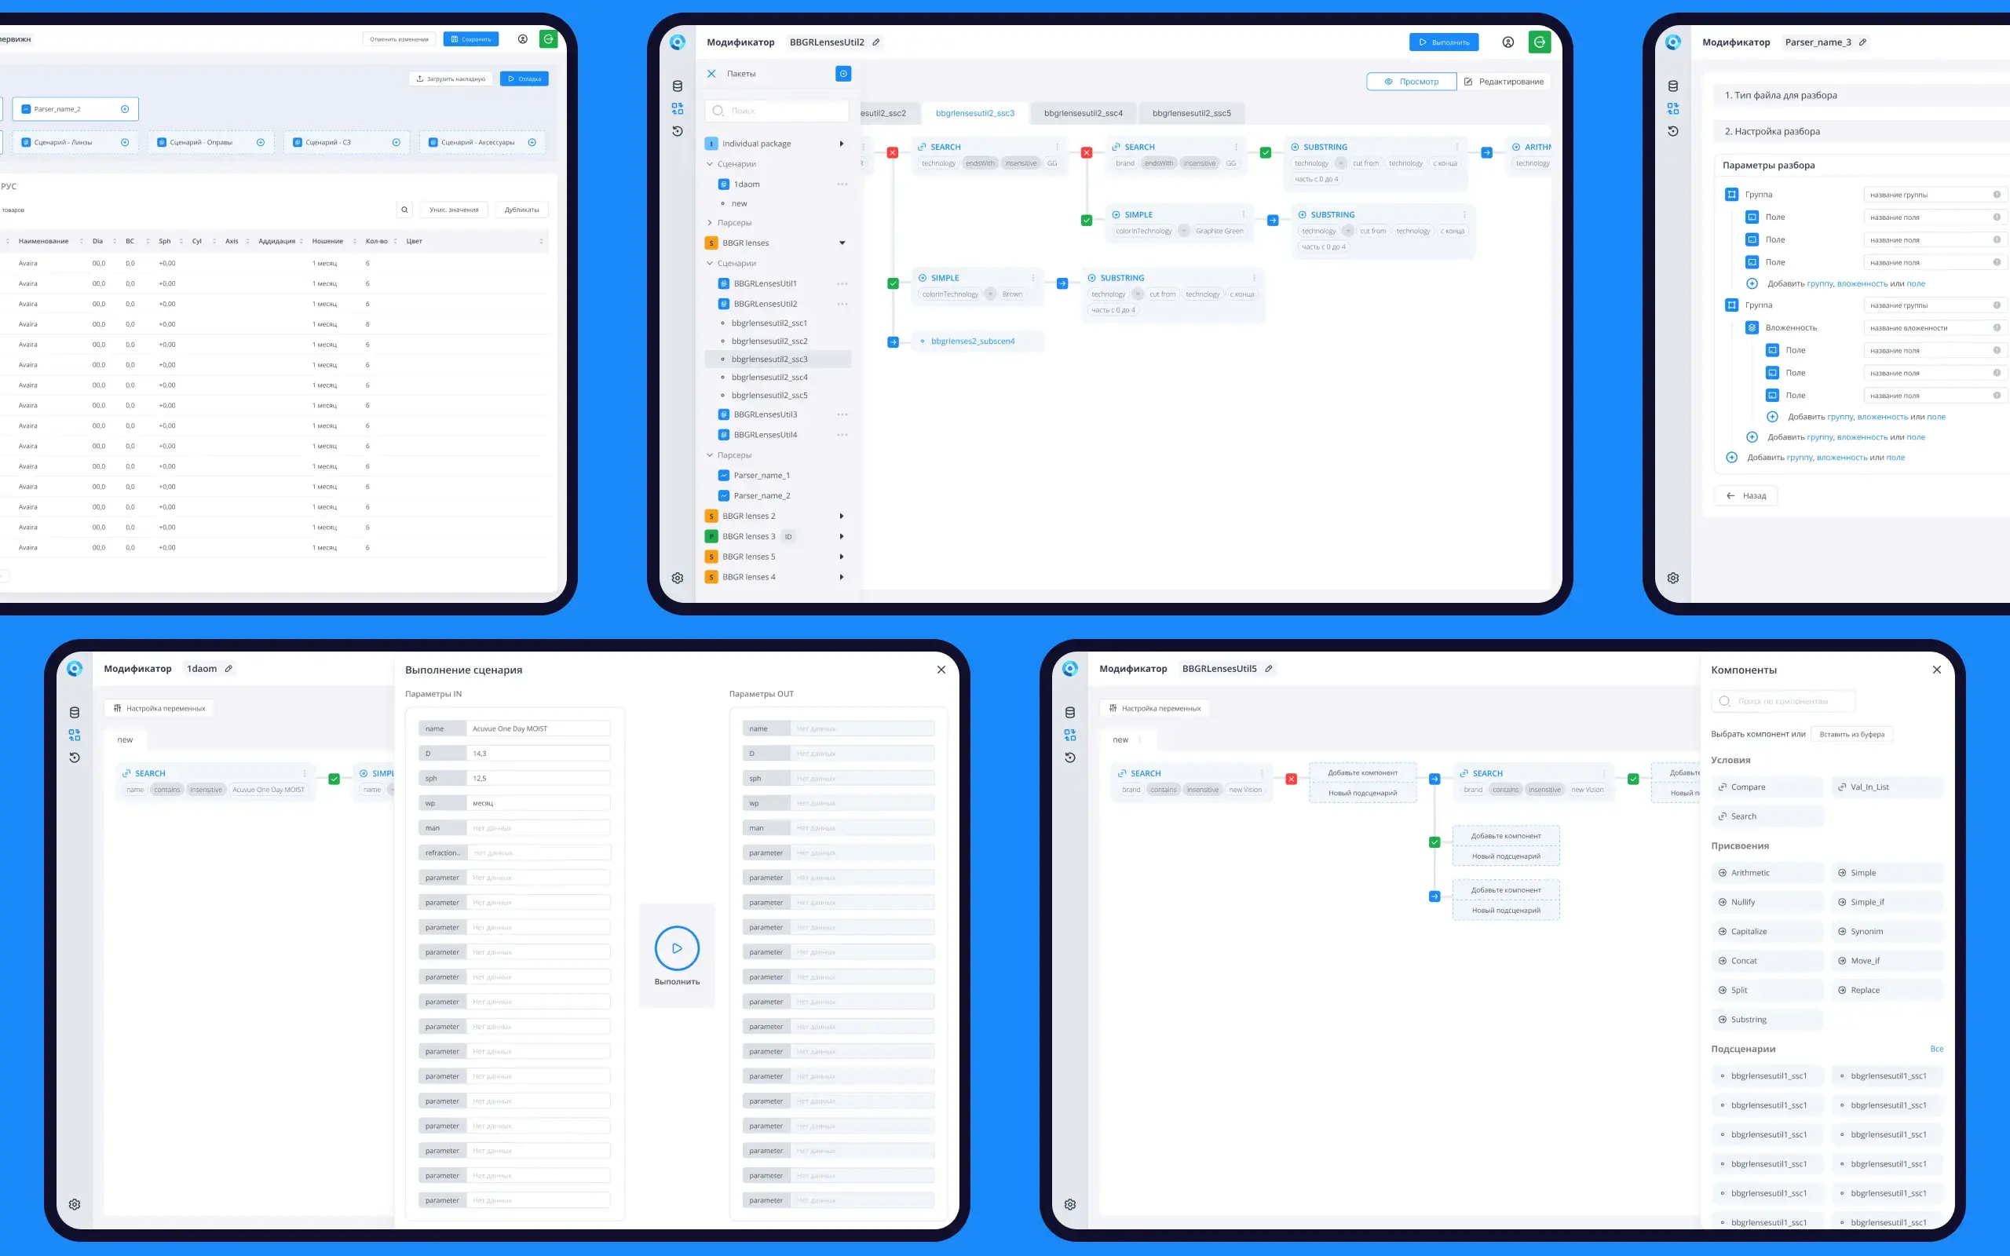Click user profile icon in BBGRLensesUtil2 window
Image resolution: width=2010 pixels, height=1256 pixels.
(x=1507, y=42)
